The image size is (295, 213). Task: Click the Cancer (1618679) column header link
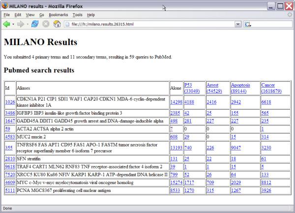click(x=271, y=88)
